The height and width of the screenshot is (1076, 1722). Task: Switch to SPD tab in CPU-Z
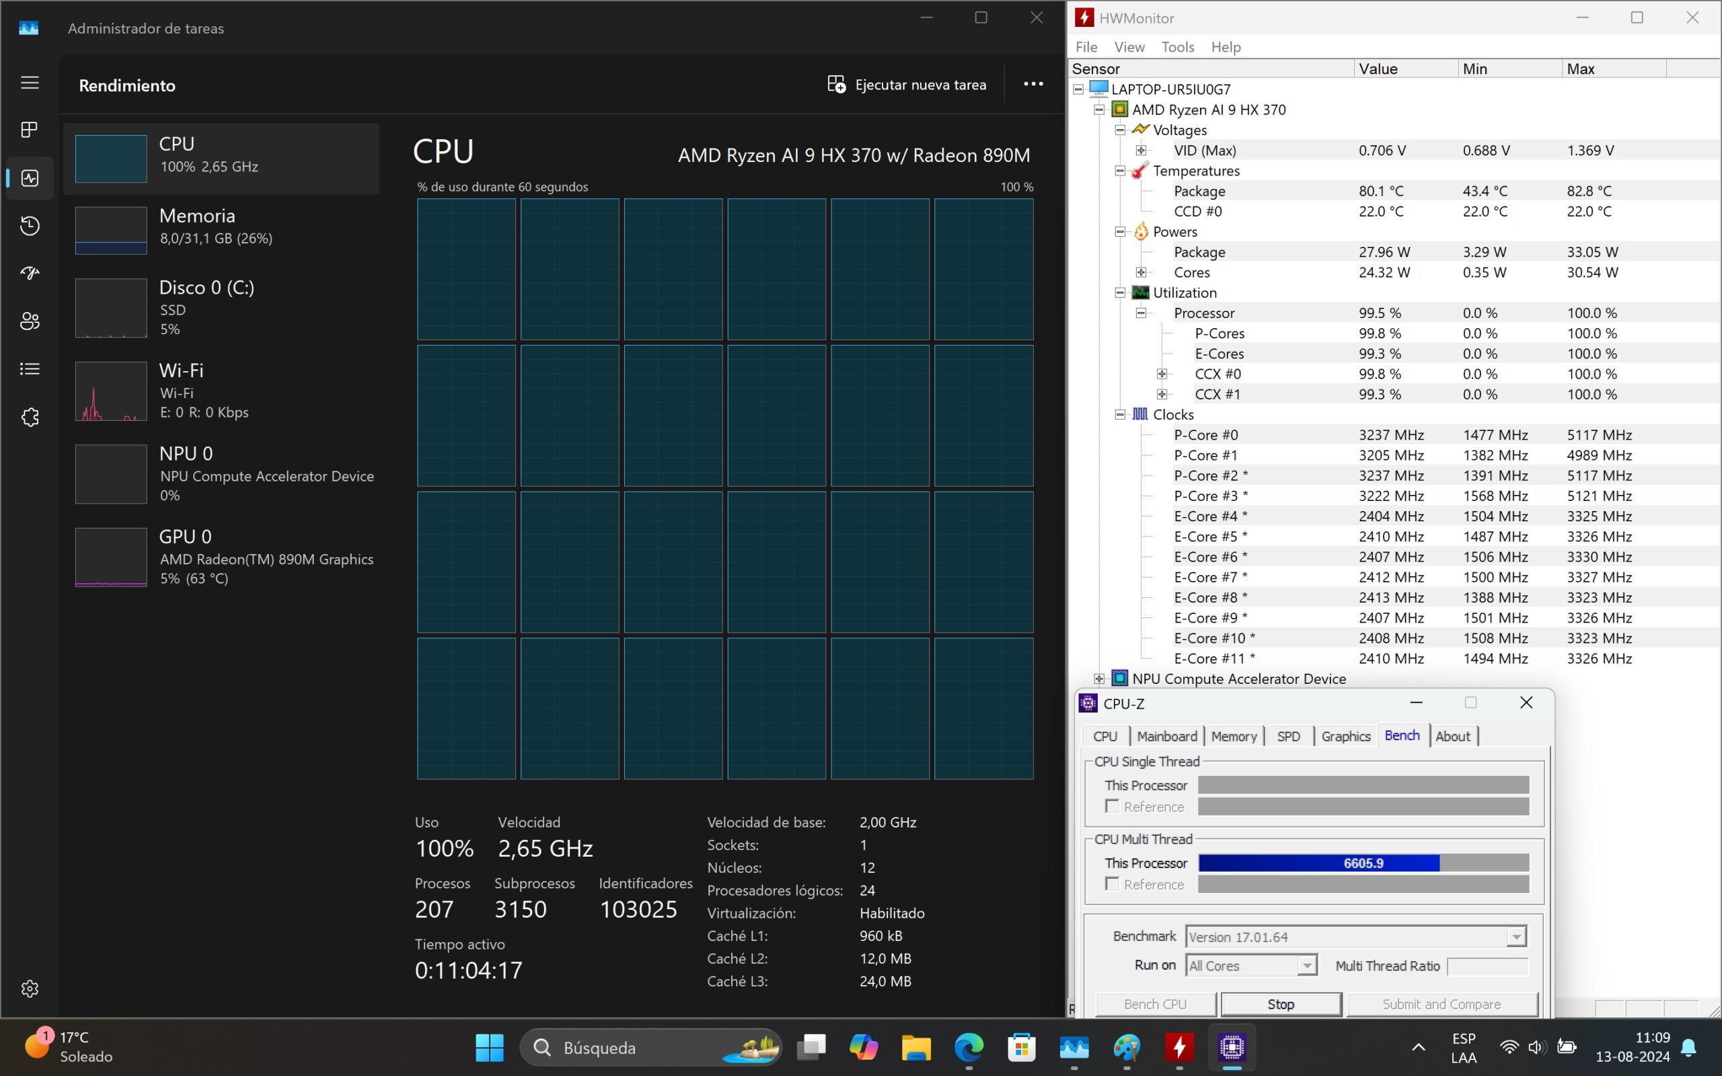click(x=1288, y=736)
